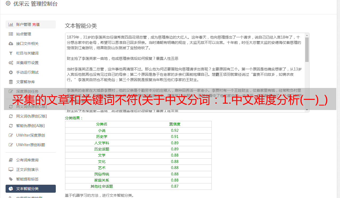Open 采集细节设置 using its gears icon
Image resolution: width=340 pixels, height=198 pixels.
coord(11,63)
